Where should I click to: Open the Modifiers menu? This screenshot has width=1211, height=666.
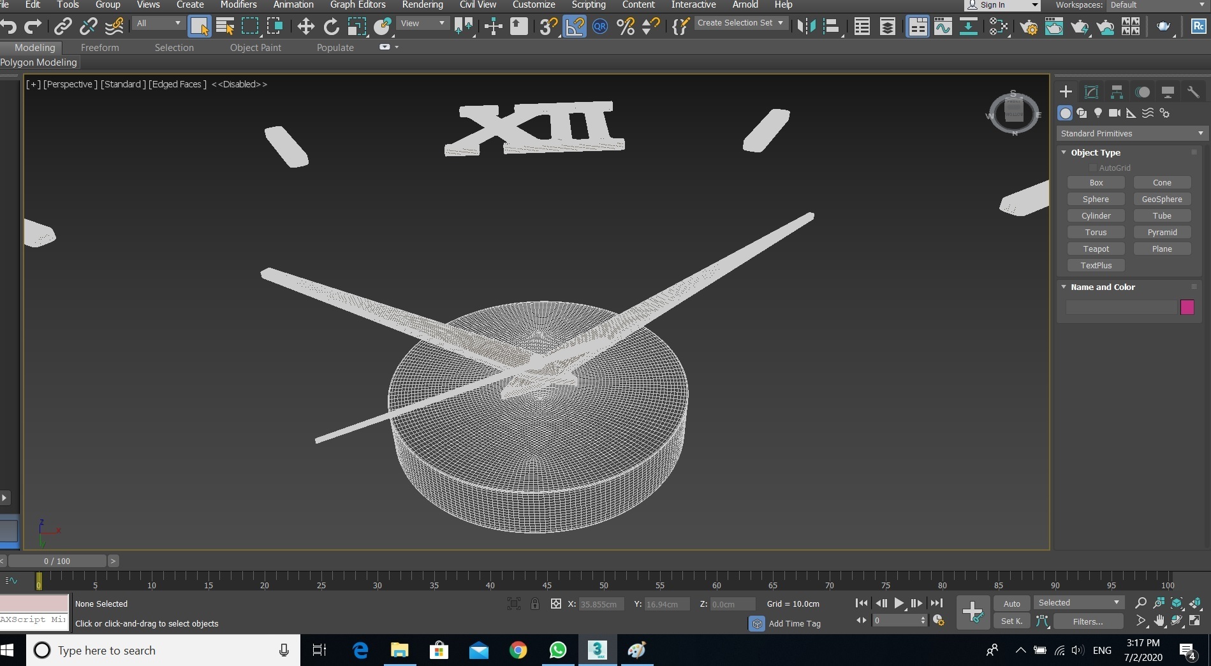pos(238,5)
